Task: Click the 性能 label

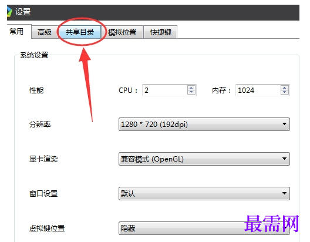Action: click(36, 90)
